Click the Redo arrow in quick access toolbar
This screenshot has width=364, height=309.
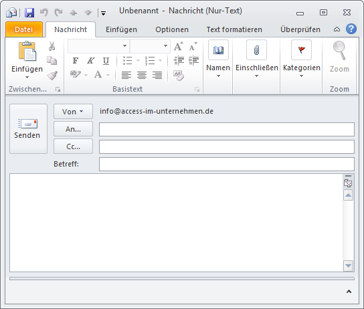[58, 13]
